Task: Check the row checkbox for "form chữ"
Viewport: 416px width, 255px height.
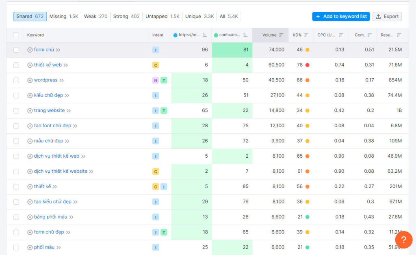Action: tap(15, 49)
